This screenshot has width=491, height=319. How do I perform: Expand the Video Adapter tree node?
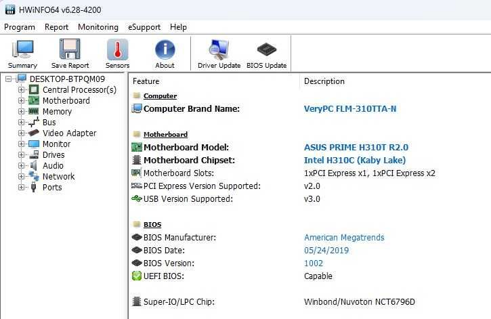(x=21, y=133)
